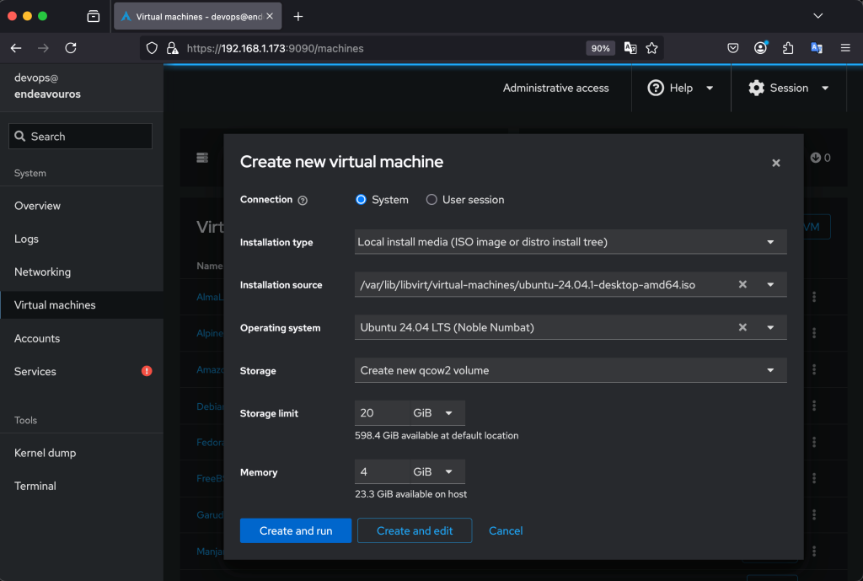Reload the current browser page

point(71,48)
